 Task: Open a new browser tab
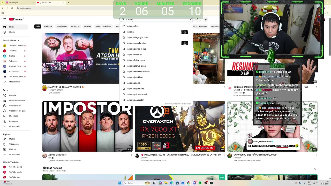click(x=68, y=3)
